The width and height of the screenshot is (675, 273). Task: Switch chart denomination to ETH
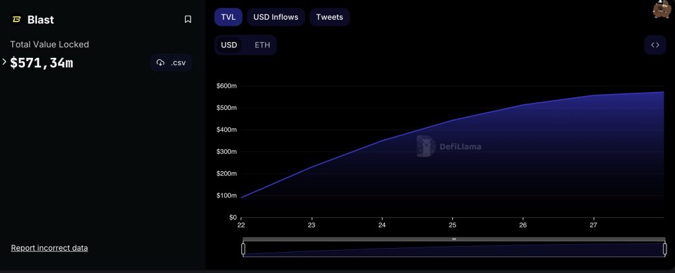pos(262,45)
